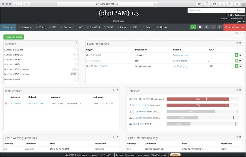The width and height of the screenshot is (246, 157).
Task: Click the 86% usage bar for 173.194.112.0/28
Action: point(198,99)
